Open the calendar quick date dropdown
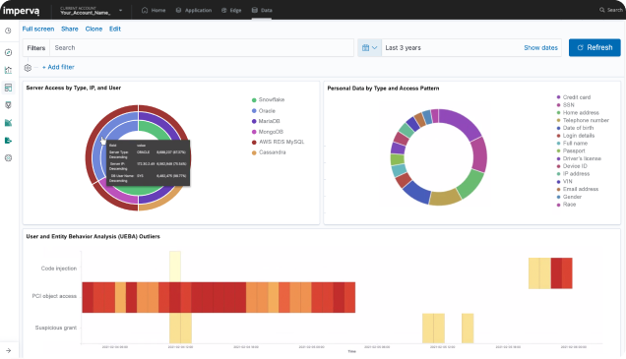 (x=369, y=48)
